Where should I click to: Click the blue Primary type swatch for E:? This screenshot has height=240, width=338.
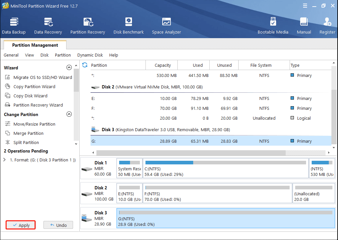(x=292, y=98)
